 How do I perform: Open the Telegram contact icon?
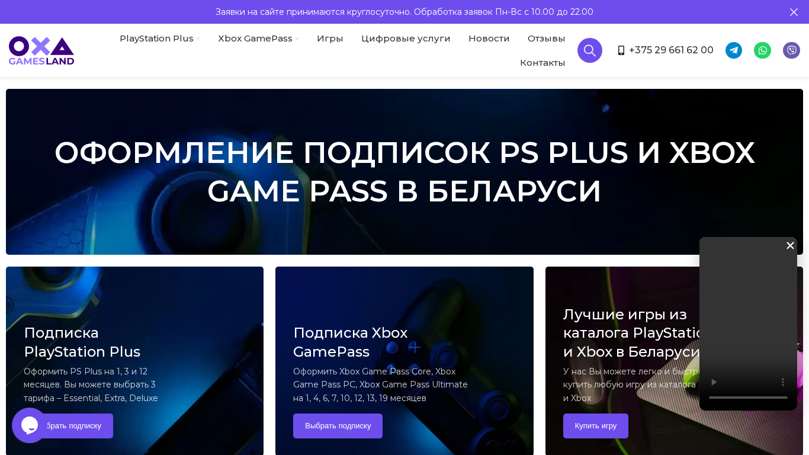click(x=734, y=50)
